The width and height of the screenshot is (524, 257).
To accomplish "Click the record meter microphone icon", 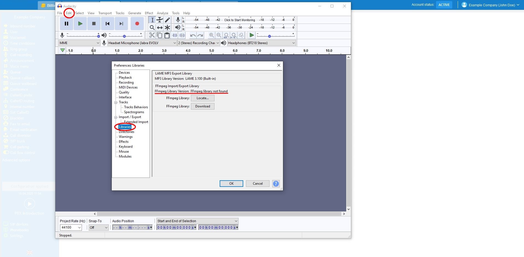I will click(x=178, y=20).
